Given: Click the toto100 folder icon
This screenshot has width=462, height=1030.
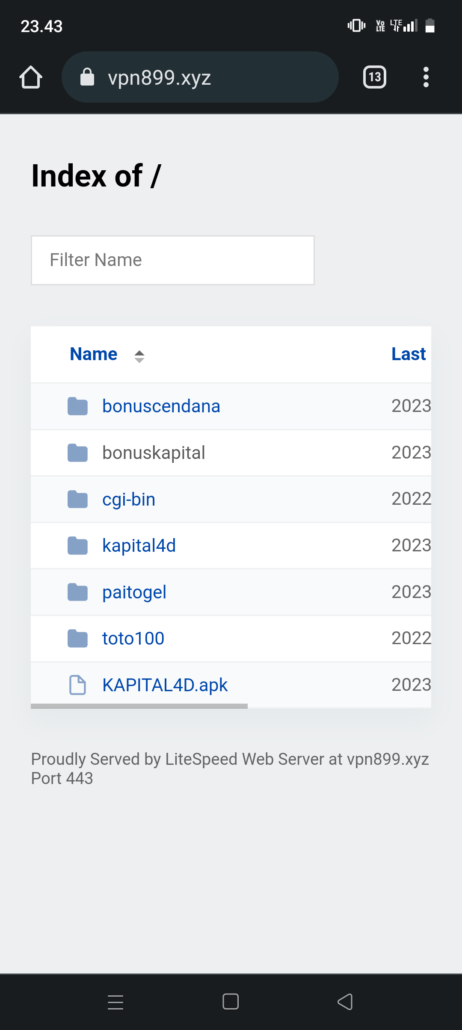Looking at the screenshot, I should tap(77, 639).
